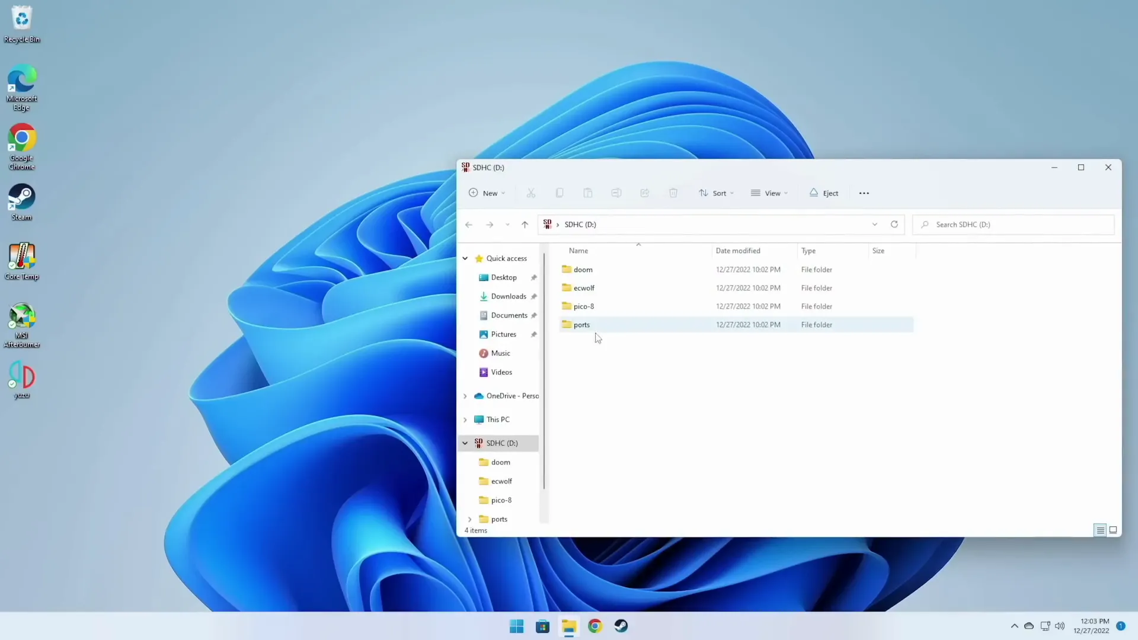Viewport: 1138px width, 640px height.
Task: Click the overflow menu (three dots)
Action: 864,193
